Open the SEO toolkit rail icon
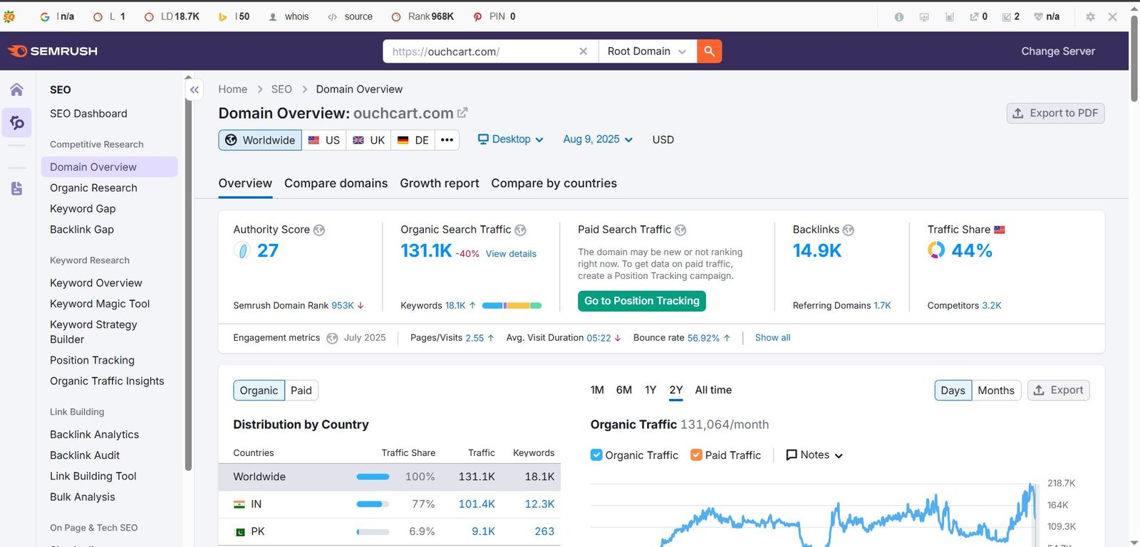The width and height of the screenshot is (1140, 547). (x=16, y=123)
